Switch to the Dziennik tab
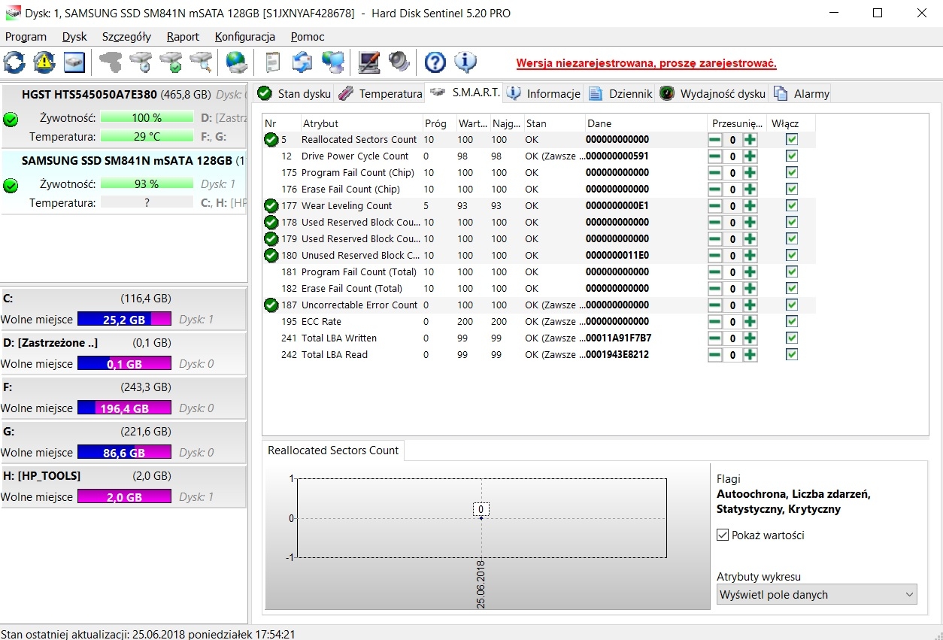943x640 pixels. pyautogui.click(x=620, y=93)
